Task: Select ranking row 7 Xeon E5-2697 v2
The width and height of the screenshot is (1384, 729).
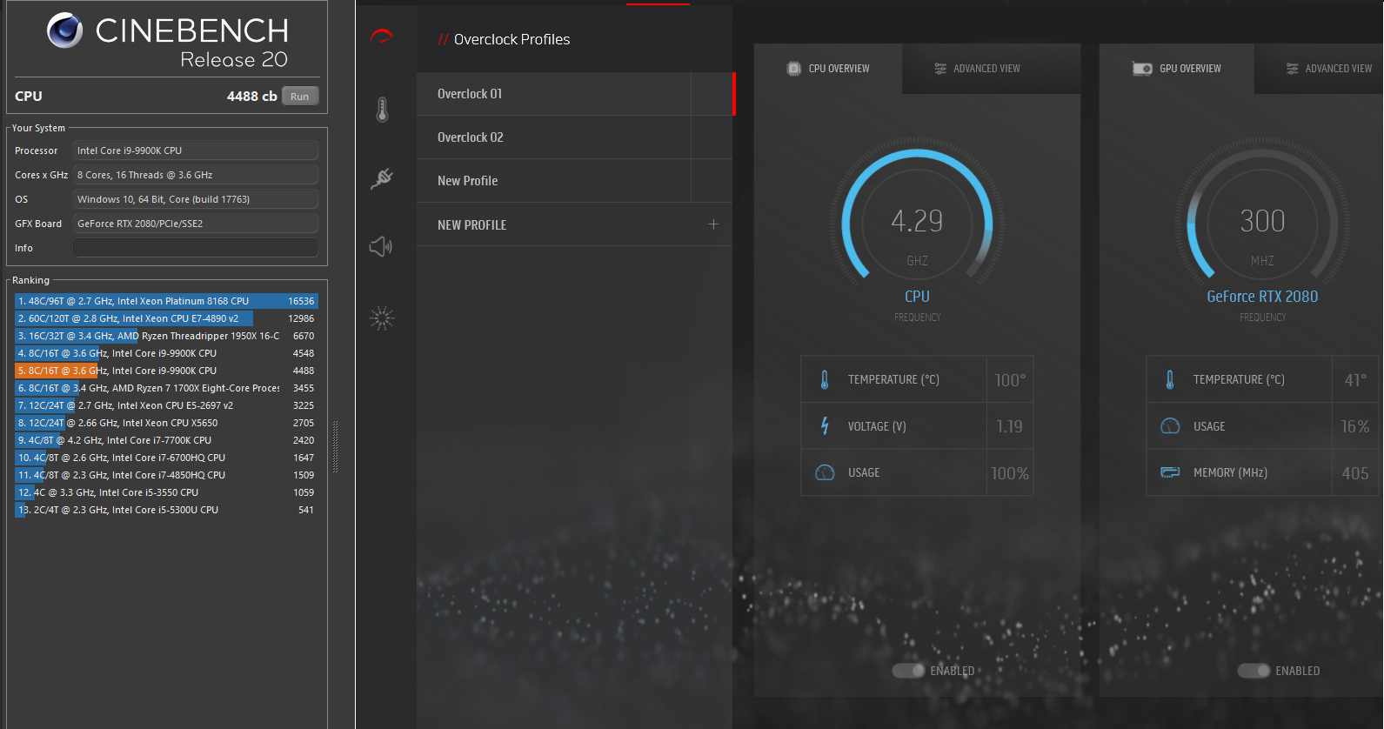Action: coord(166,405)
